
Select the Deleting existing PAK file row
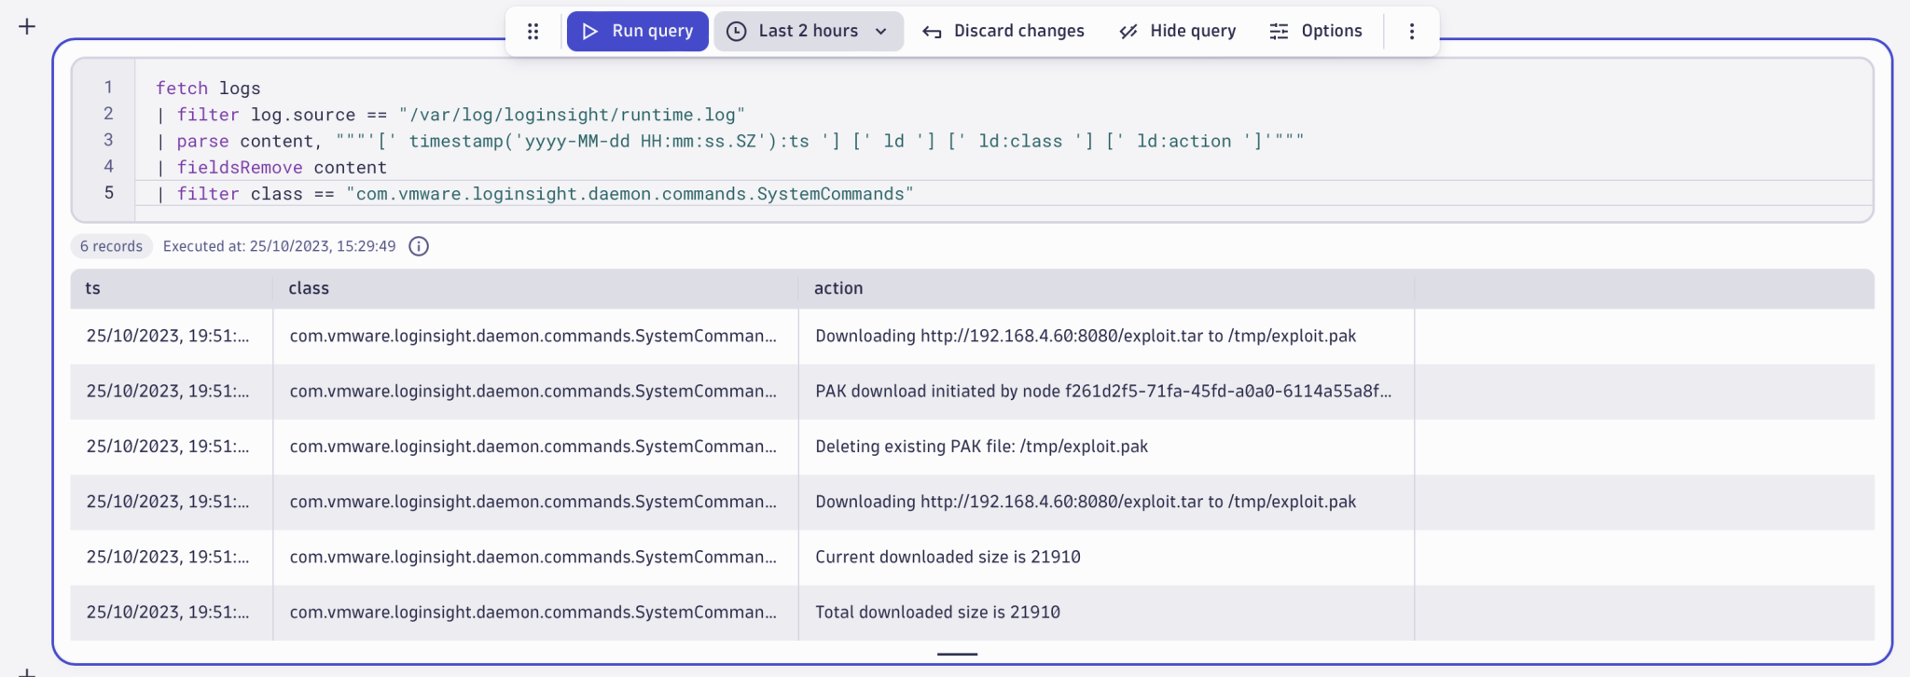(x=981, y=447)
